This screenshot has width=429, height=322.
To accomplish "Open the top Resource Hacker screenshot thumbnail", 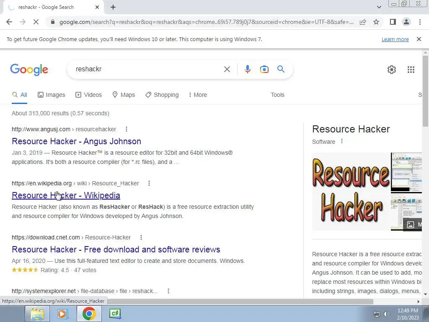I will click(x=406, y=172).
